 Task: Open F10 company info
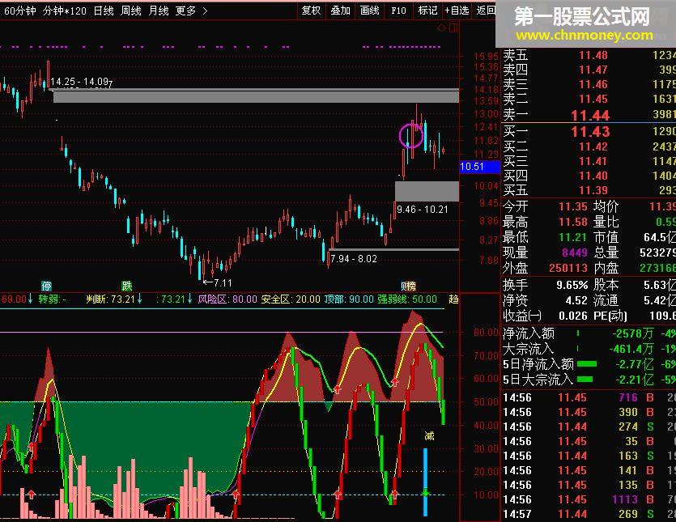(398, 11)
